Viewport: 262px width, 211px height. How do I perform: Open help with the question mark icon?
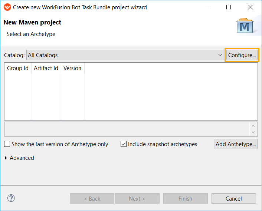point(11,198)
